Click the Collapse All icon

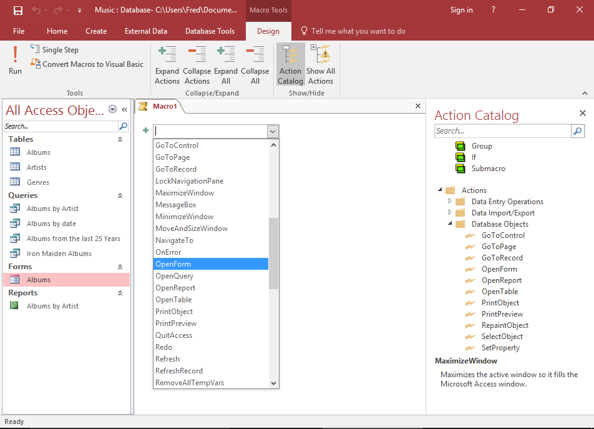point(255,65)
